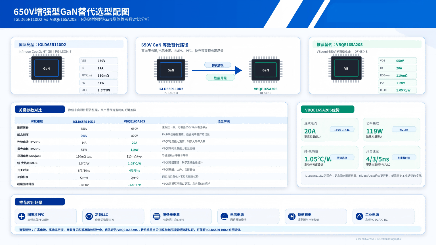This screenshot has width=436, height=245.
Task: Click the 650V GaN 等效替代路径 heading
Action: coord(165,45)
